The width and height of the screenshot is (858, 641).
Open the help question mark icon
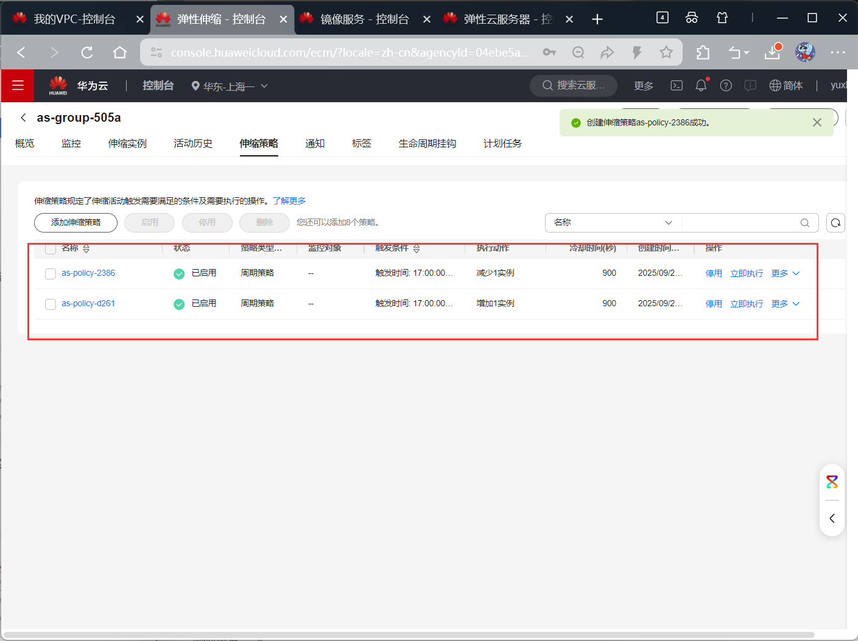726,86
